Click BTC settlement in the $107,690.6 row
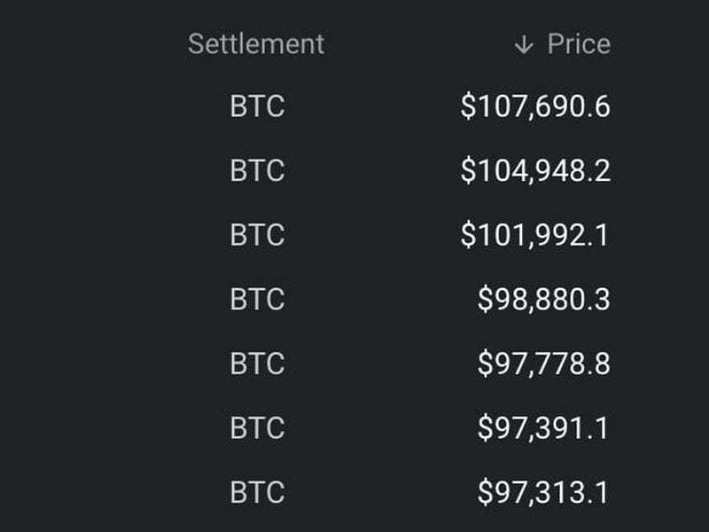Image resolution: width=709 pixels, height=532 pixels. tap(257, 107)
